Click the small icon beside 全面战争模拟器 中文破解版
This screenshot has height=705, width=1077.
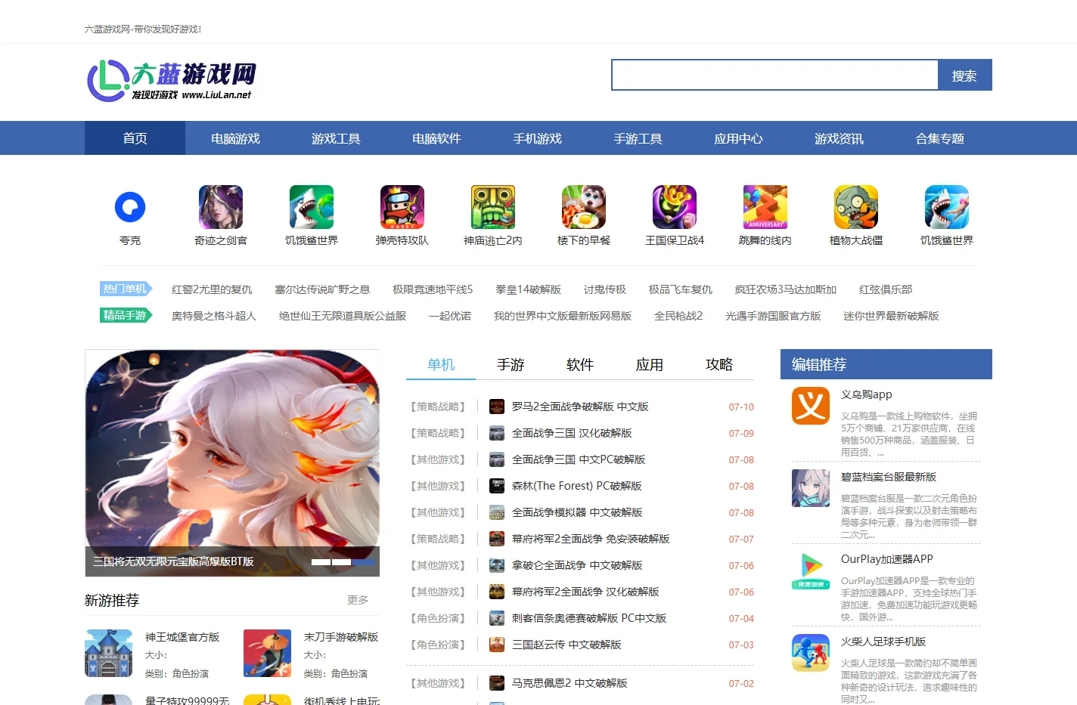[x=497, y=512]
